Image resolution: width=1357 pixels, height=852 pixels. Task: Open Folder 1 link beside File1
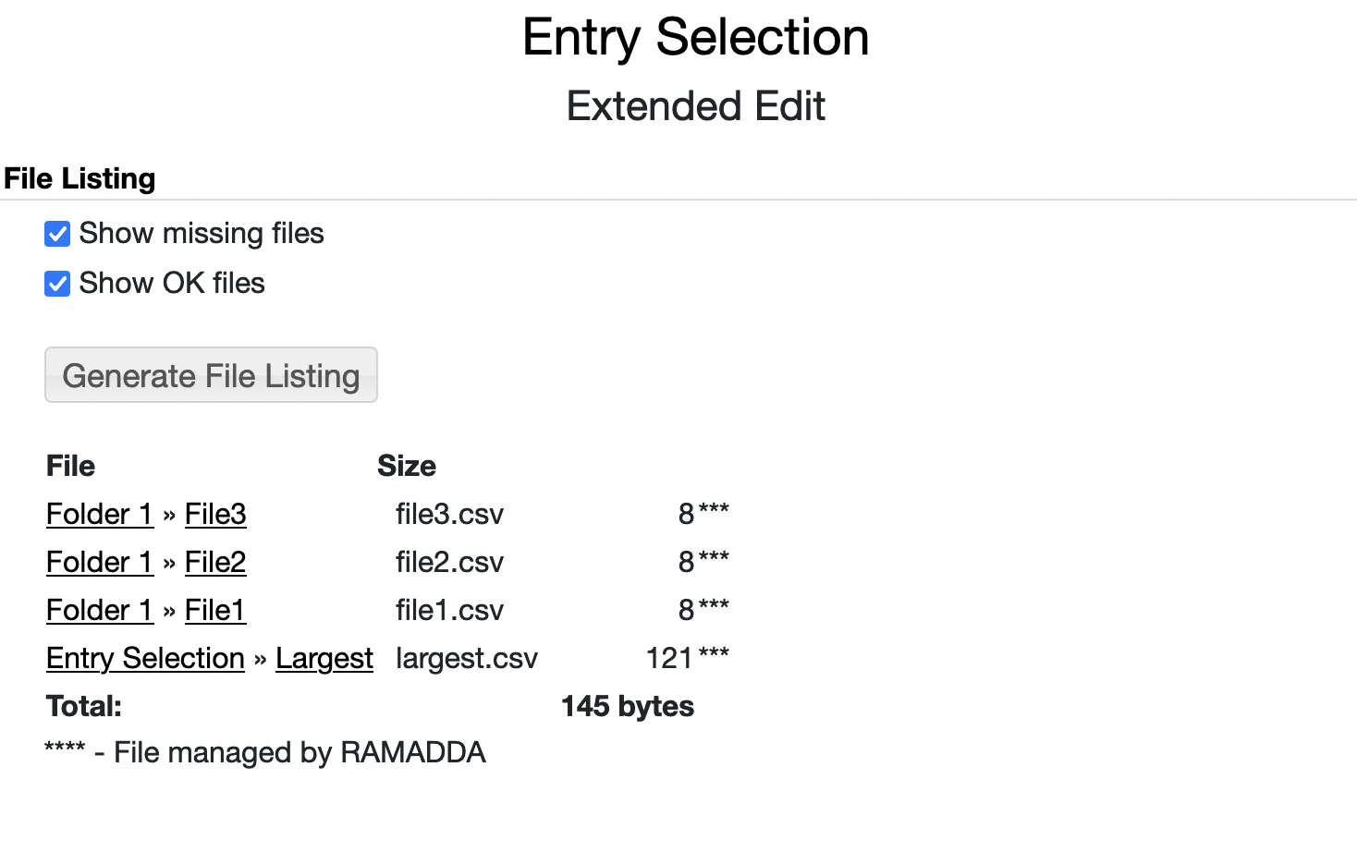click(x=99, y=610)
